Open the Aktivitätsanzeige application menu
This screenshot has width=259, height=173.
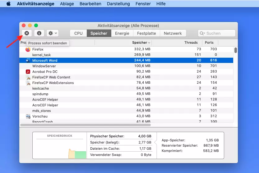35,4
